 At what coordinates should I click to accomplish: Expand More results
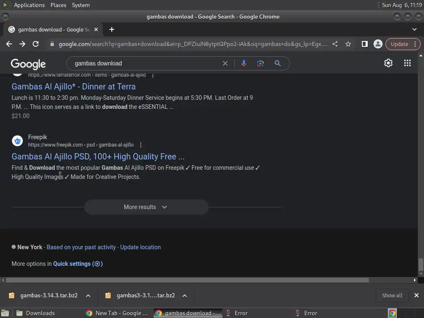point(146,207)
